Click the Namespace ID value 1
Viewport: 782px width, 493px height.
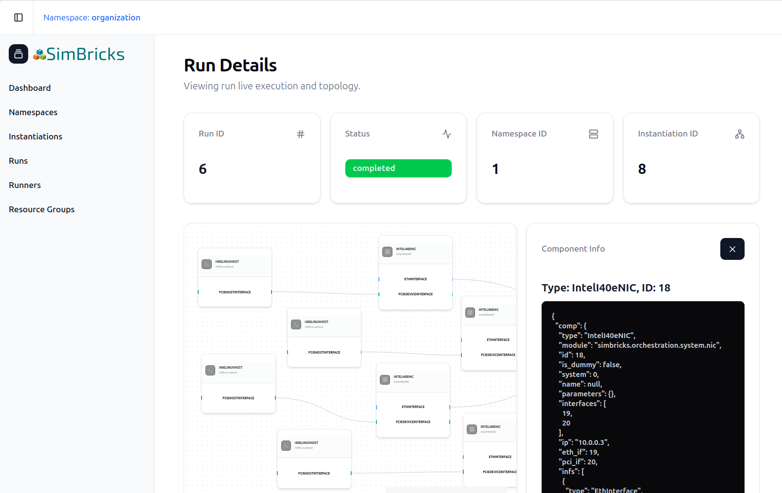click(495, 169)
